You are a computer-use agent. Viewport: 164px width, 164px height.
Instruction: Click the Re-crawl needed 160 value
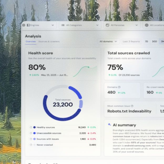coord(150,92)
